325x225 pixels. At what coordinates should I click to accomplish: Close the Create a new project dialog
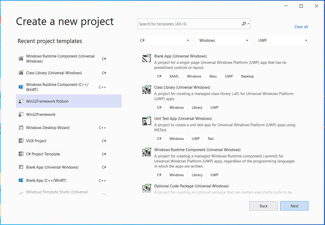click(x=316, y=6)
